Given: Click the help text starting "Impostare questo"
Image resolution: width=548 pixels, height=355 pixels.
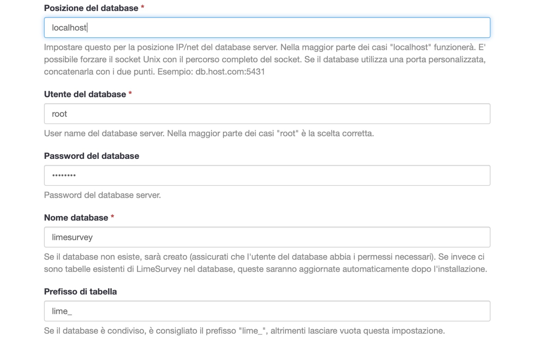Looking at the screenshot, I should (264, 47).
